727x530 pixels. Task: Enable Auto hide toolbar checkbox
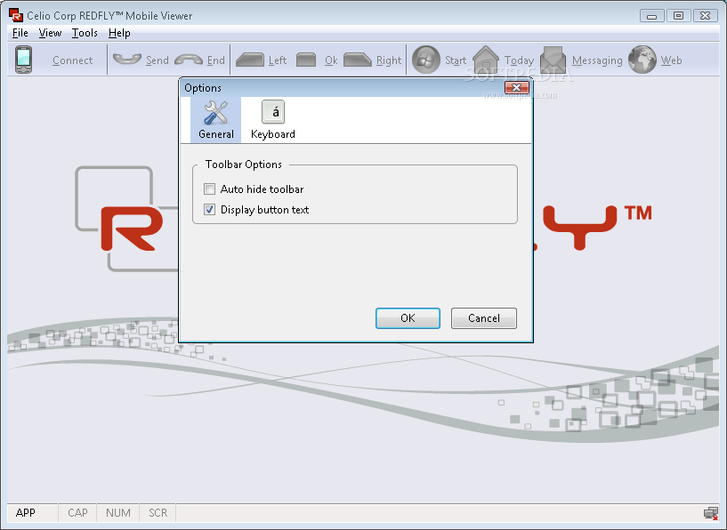pos(210,189)
